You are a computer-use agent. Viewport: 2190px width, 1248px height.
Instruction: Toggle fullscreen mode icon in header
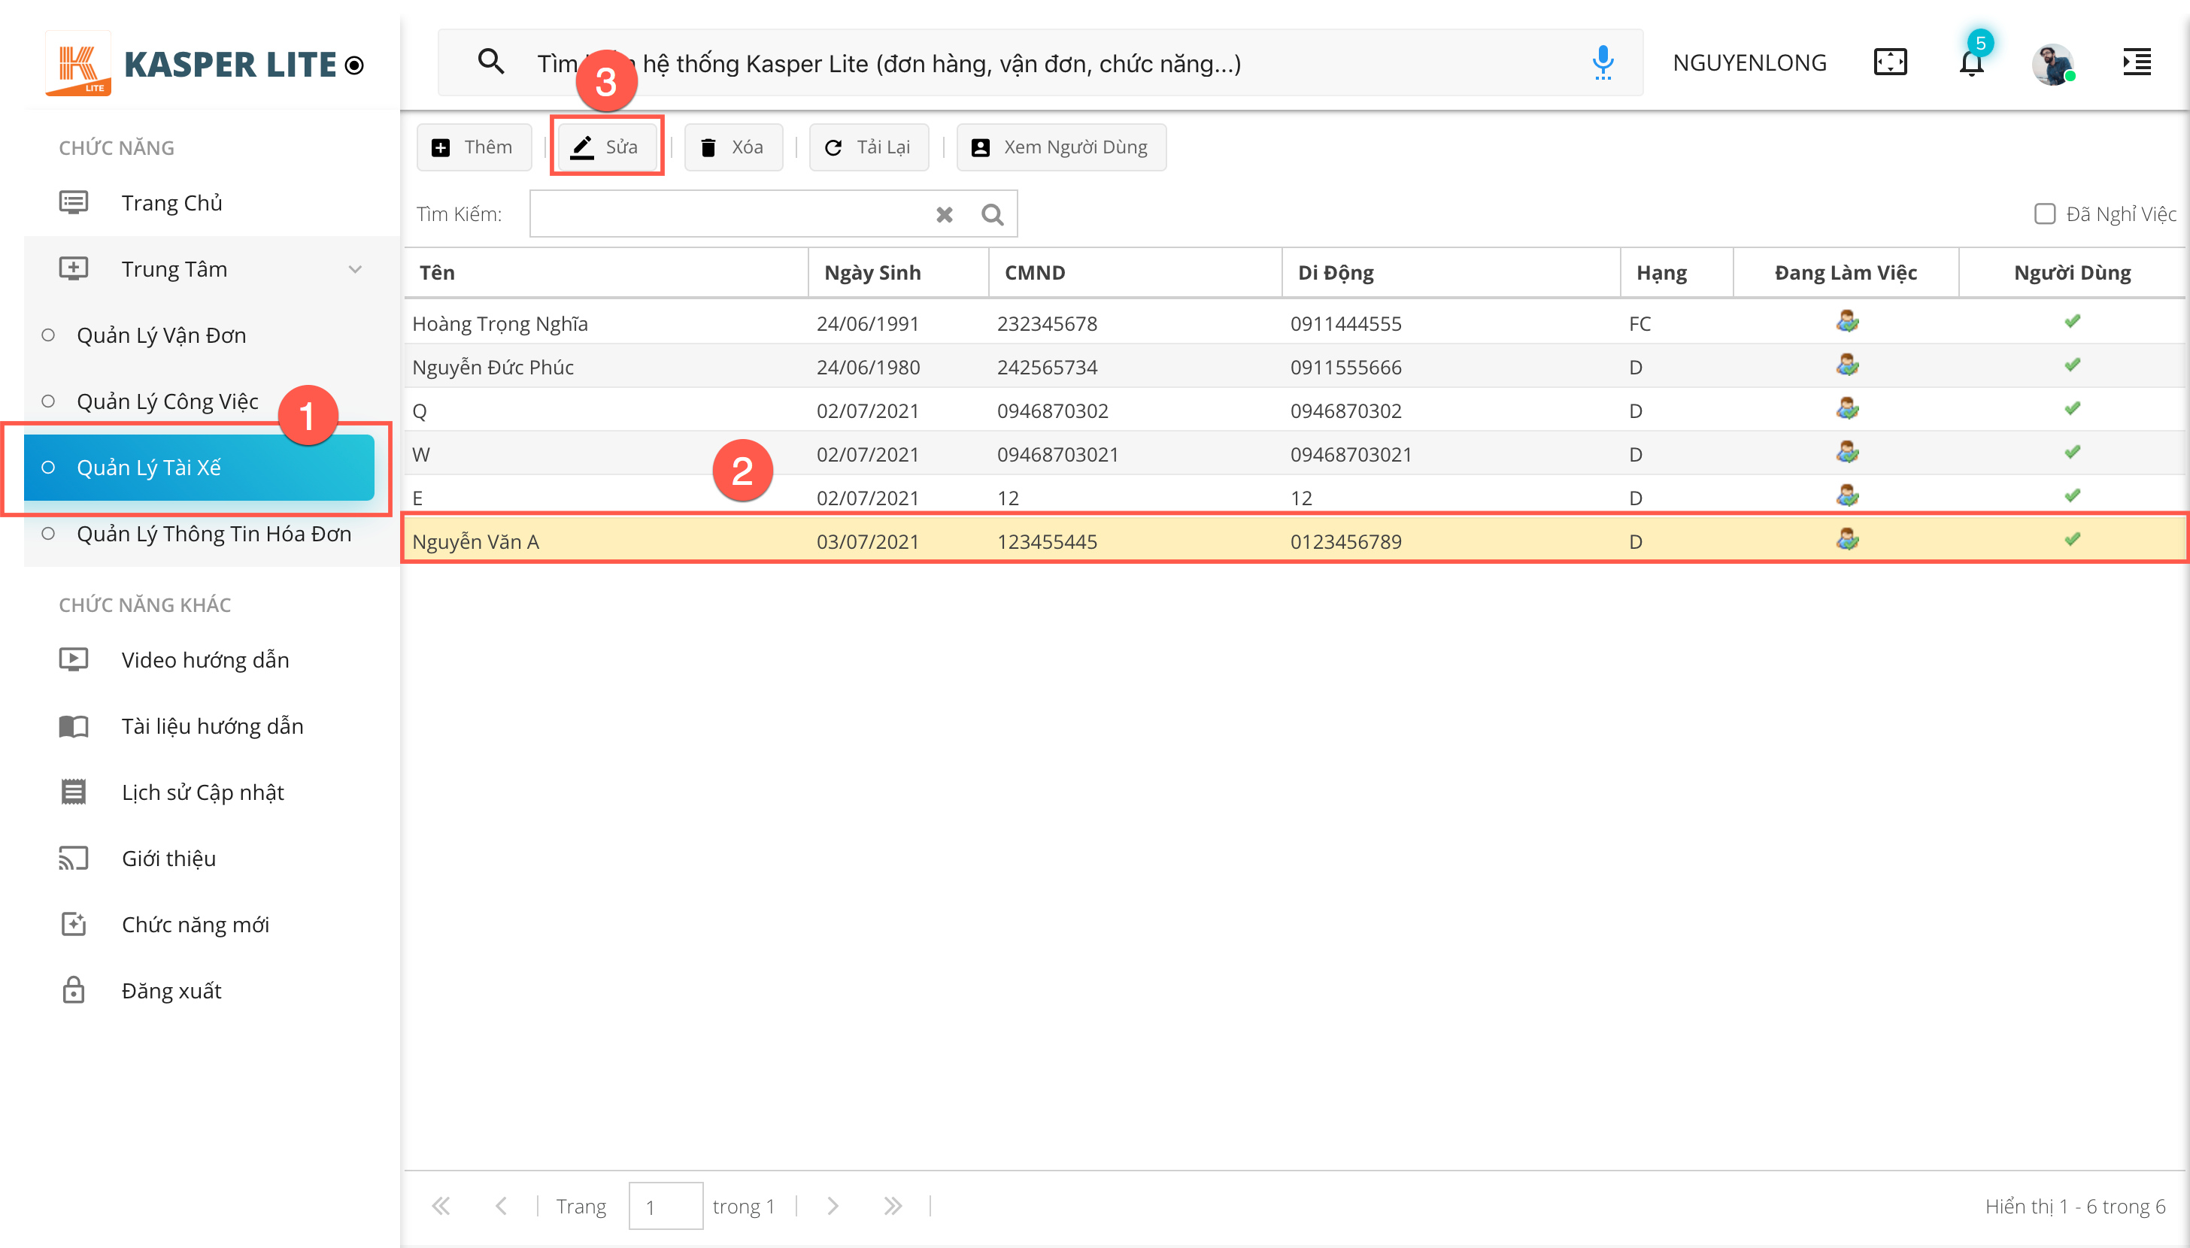pos(1890,62)
